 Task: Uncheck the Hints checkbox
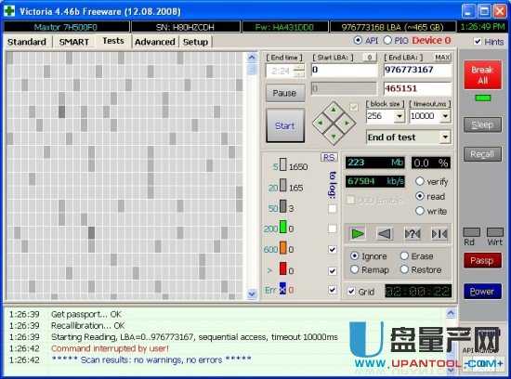(478, 42)
